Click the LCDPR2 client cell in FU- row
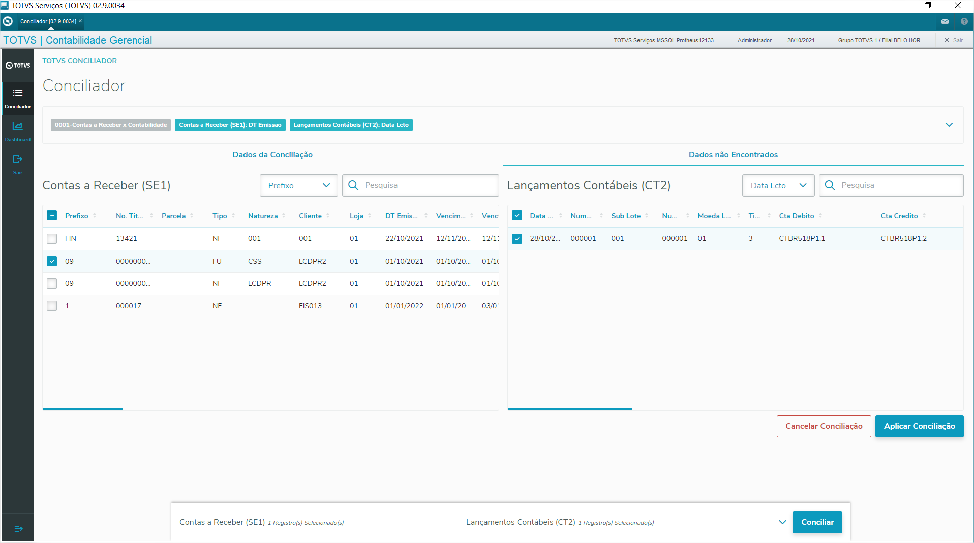This screenshot has width=974, height=543. pos(312,261)
